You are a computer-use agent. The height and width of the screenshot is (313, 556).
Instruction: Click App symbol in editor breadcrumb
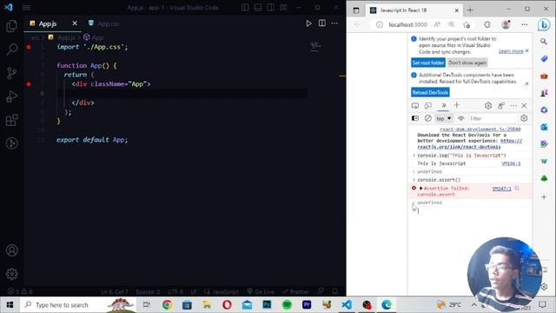(x=94, y=37)
